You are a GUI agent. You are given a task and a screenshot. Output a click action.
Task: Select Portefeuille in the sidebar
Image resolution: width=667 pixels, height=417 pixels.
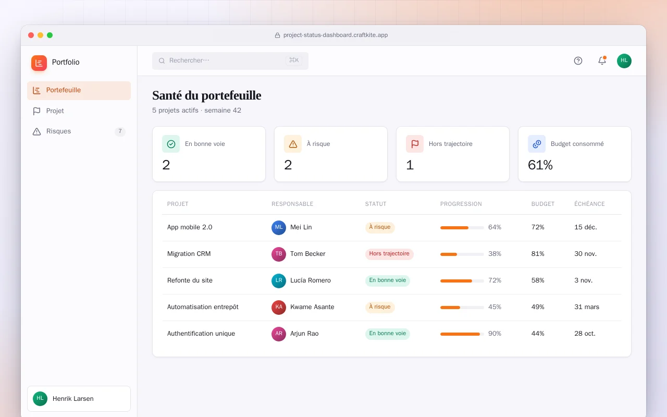pos(79,91)
